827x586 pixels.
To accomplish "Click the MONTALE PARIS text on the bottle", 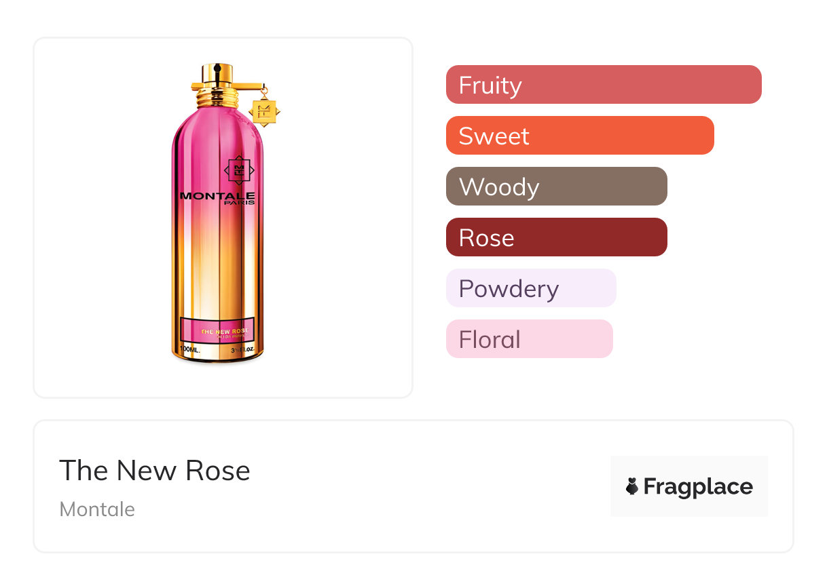I will click(217, 198).
